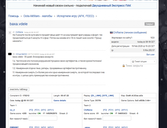
Task: Focus Ban reason field for no_4
Action: tap(43, 118)
